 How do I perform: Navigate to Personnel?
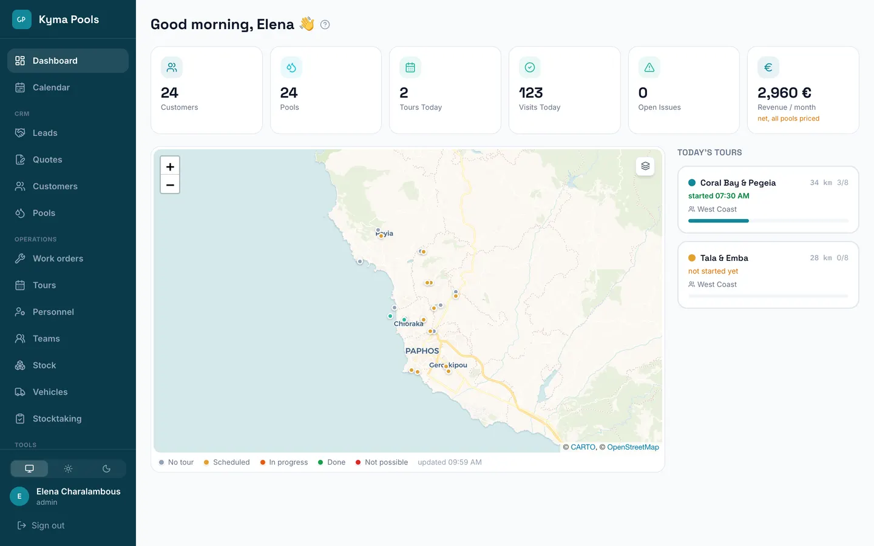[68, 312]
